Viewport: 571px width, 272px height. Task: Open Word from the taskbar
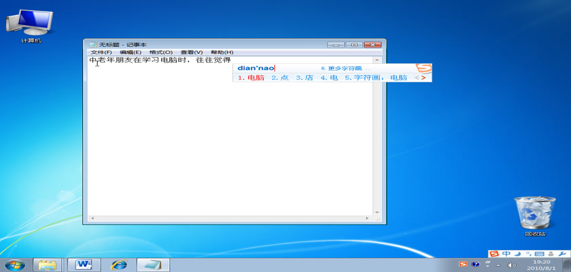point(84,264)
